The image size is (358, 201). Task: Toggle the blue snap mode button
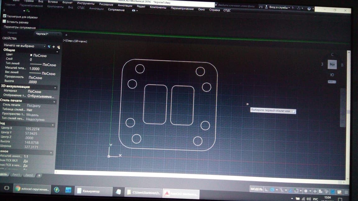tap(272, 190)
